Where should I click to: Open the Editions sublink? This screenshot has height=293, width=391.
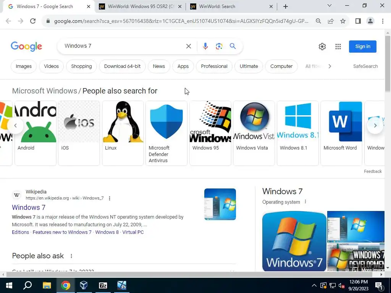click(x=21, y=232)
